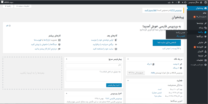The image size is (208, 104).
Task: Click 'دیدگاه‌ها را خاموش یا روشن کنید' link
Action: click(44, 44)
